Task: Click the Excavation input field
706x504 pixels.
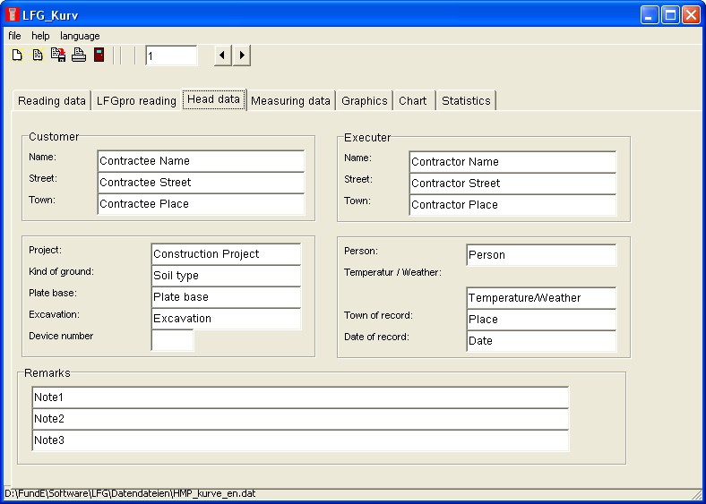Action: tap(226, 319)
